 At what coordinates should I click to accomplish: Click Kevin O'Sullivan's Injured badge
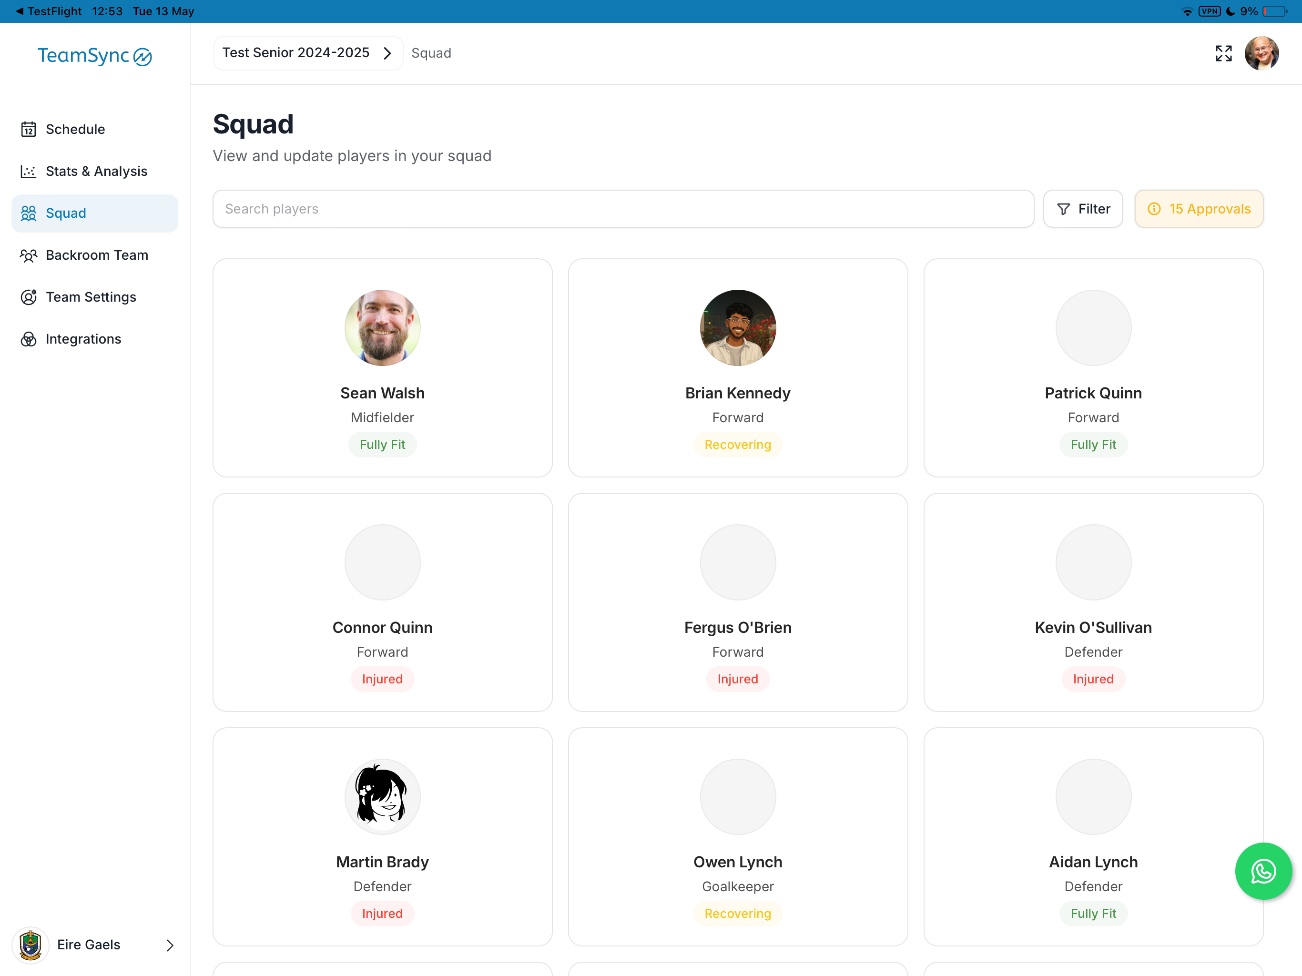point(1094,679)
